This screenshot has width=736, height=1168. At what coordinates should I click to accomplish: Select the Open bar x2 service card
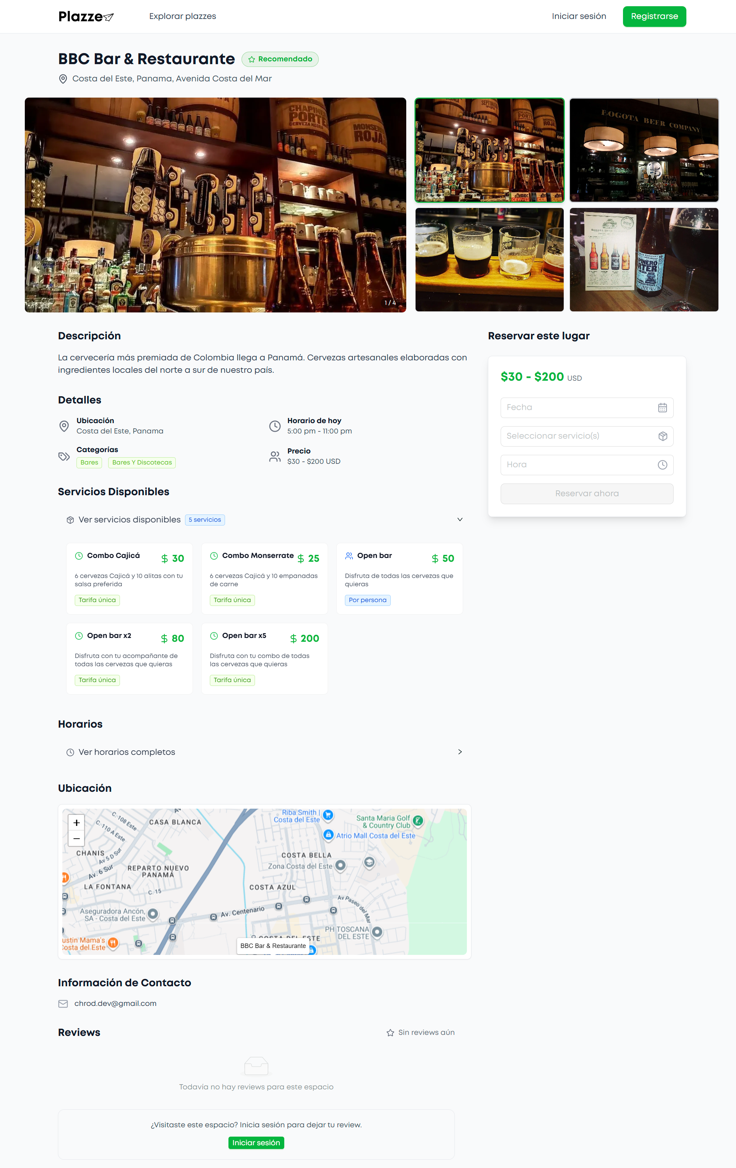click(x=129, y=659)
